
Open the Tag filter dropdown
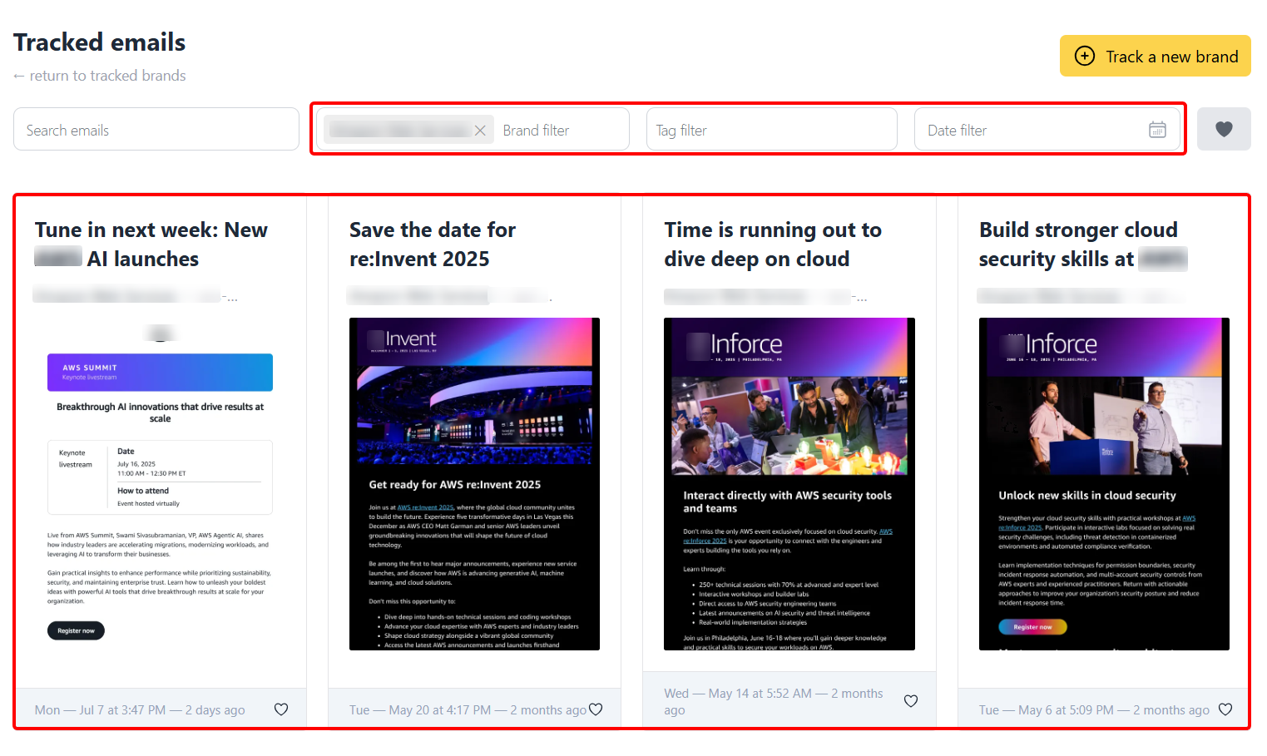pos(772,129)
